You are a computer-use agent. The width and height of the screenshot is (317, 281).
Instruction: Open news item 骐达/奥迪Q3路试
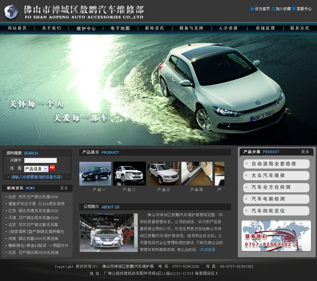click(38, 245)
